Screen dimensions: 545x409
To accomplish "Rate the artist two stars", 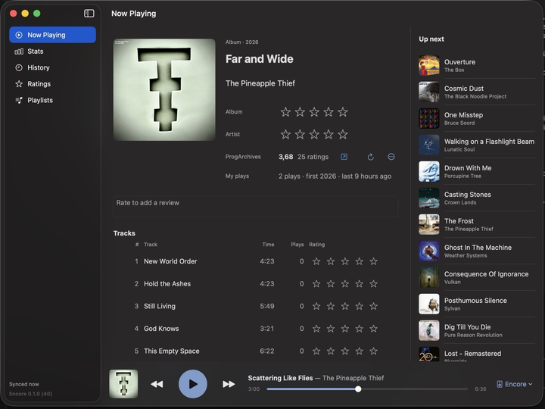I will point(300,134).
